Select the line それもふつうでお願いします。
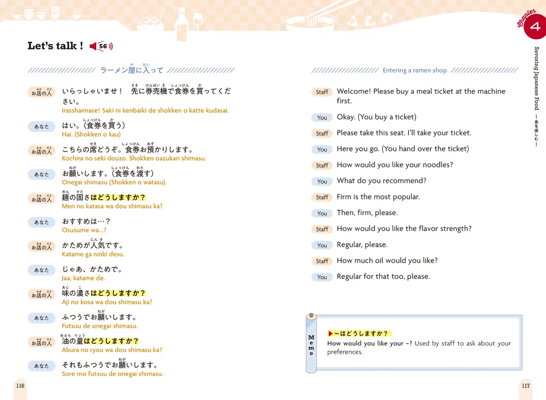Screen dimensions: 546x400 [x=110, y=365]
